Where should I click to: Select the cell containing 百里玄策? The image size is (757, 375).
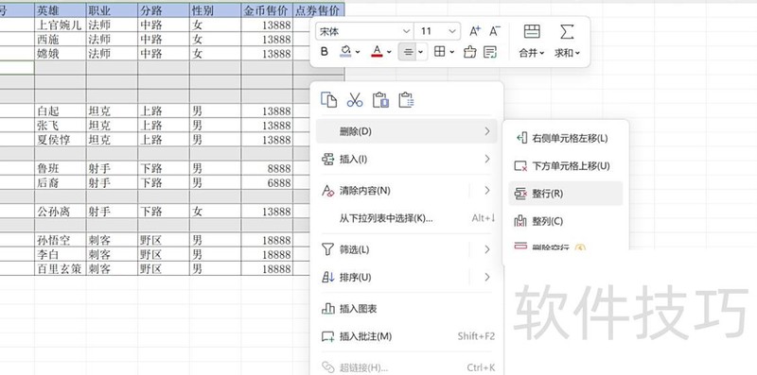pyautogui.click(x=61, y=268)
